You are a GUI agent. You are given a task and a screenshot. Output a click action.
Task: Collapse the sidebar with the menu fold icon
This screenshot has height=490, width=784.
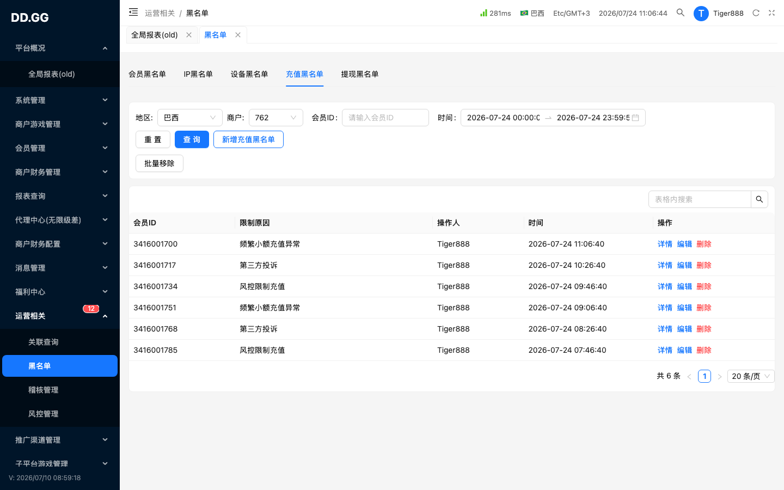click(133, 12)
